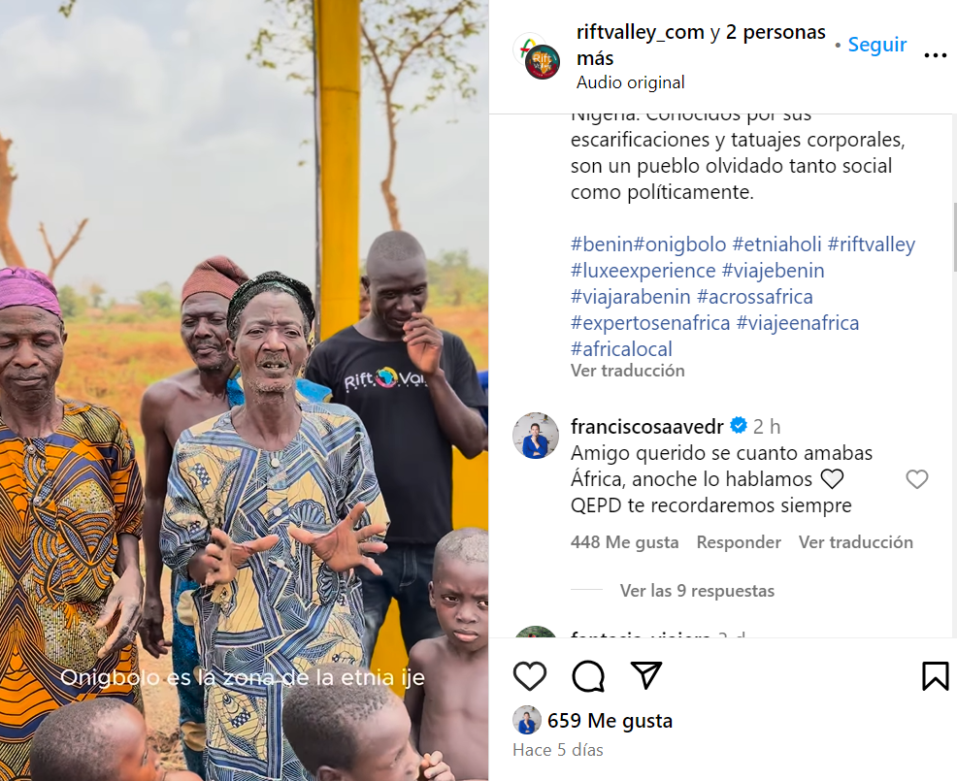Screen dimensions: 957x781
Task: Share the post with paper plane icon
Action: pyautogui.click(x=646, y=675)
